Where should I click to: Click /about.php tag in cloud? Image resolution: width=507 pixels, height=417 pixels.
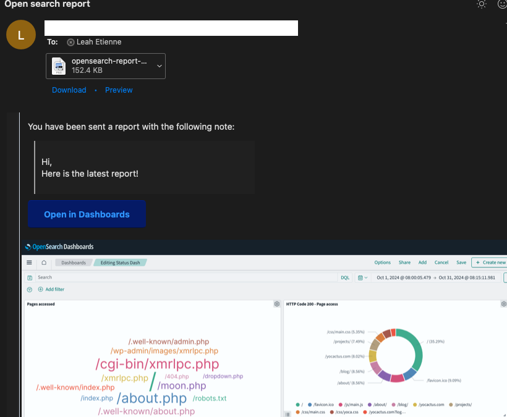click(x=151, y=398)
